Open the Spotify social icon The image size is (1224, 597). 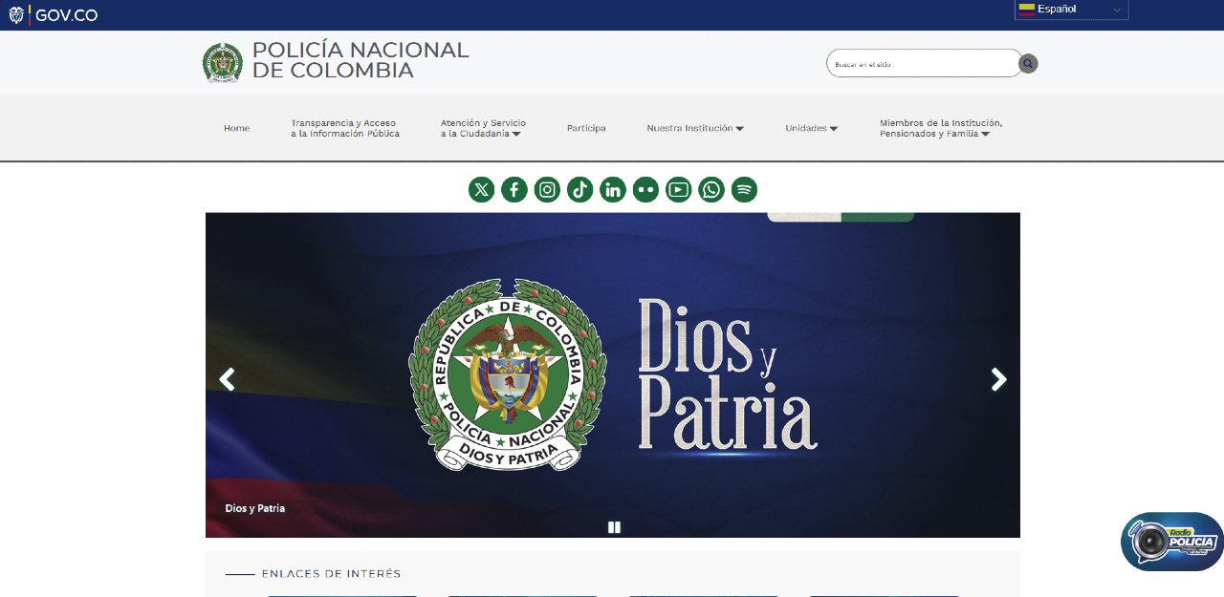[744, 189]
